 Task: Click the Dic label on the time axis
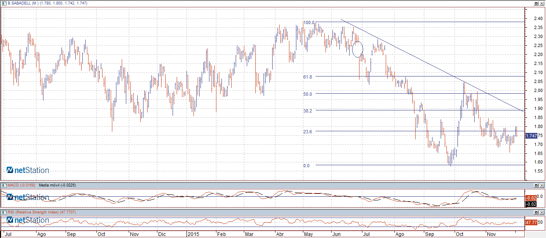click(162, 235)
